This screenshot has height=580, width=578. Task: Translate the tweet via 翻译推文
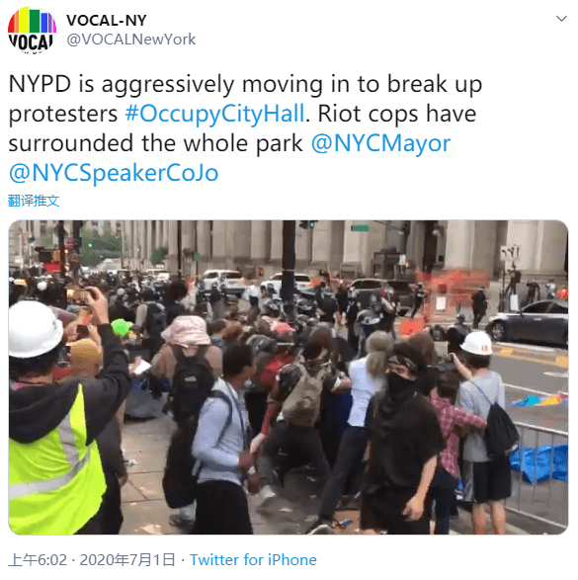point(34,201)
